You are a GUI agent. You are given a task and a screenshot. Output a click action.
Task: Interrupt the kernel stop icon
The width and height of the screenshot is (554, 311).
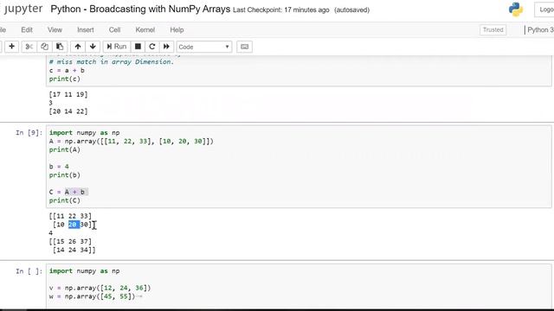point(138,47)
